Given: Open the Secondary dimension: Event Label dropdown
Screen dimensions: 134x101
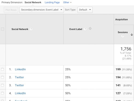Looking at the screenshot, I should click(42, 10).
